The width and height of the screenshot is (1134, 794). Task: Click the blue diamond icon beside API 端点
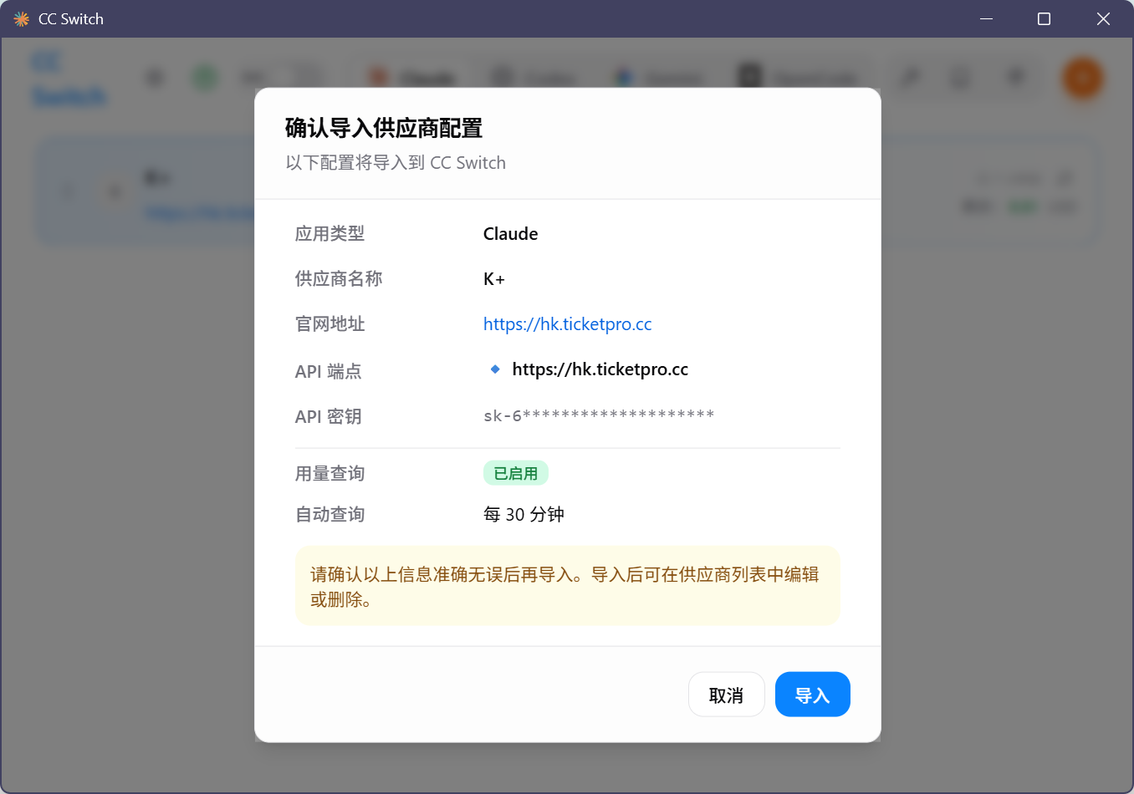click(x=495, y=369)
